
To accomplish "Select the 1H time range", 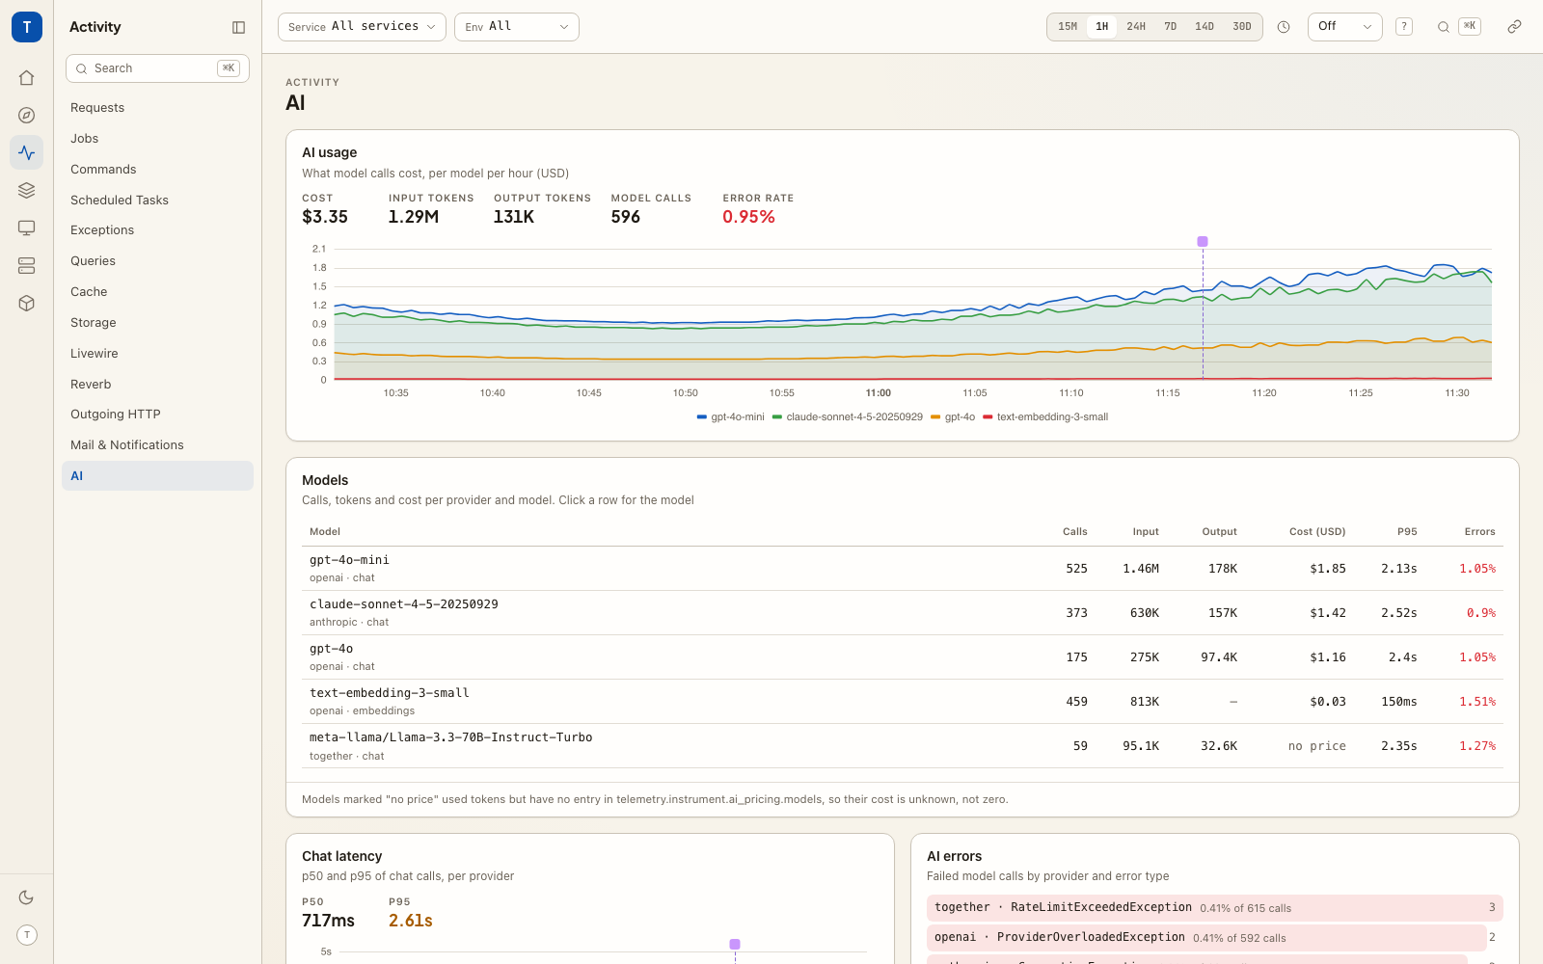I will [x=1101, y=27].
